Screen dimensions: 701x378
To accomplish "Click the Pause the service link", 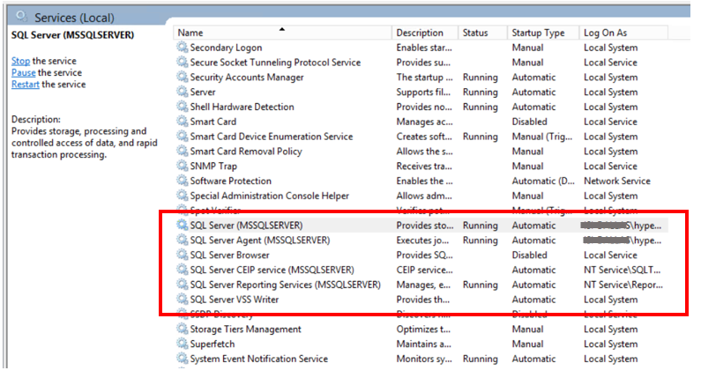I will coord(23,72).
